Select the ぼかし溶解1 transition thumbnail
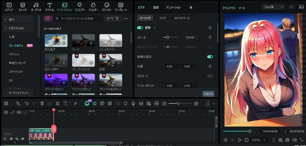 [56, 60]
